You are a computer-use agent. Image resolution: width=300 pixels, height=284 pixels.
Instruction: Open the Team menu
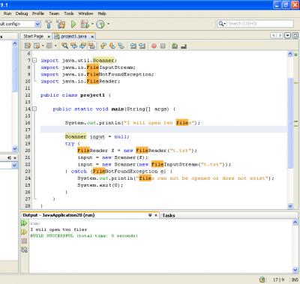pyautogui.click(x=54, y=13)
